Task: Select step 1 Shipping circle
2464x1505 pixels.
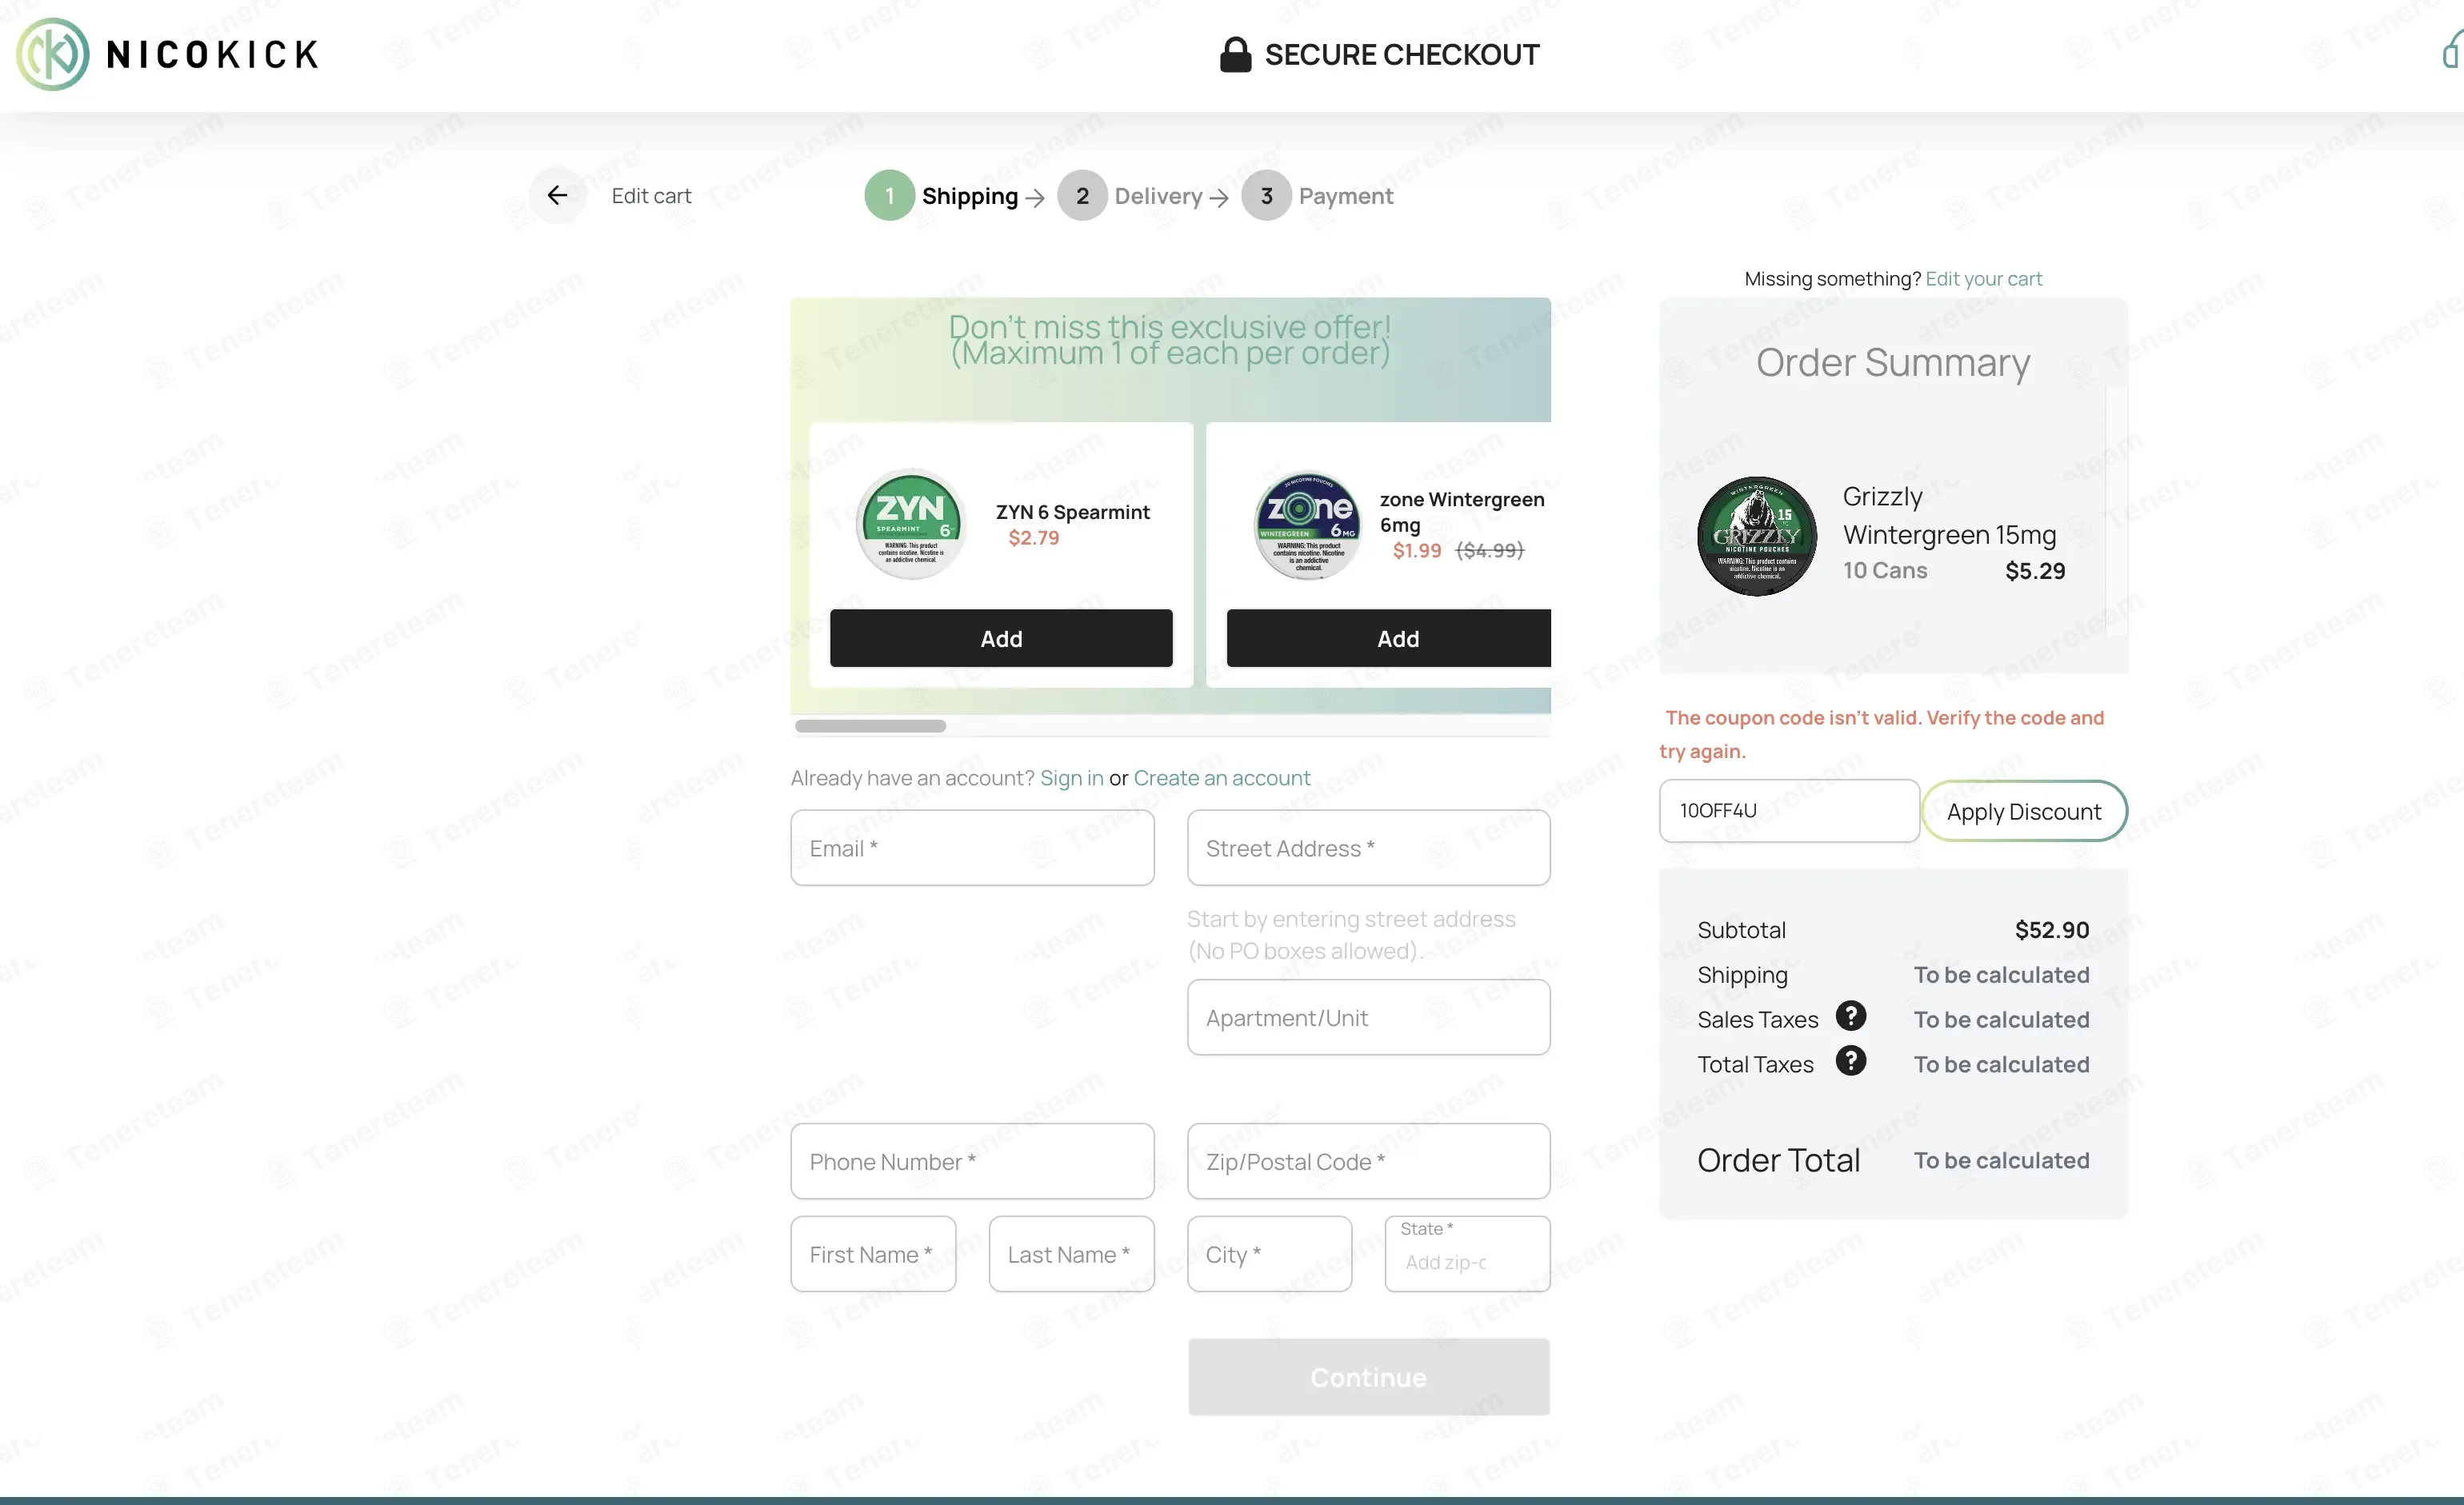Action: point(889,195)
